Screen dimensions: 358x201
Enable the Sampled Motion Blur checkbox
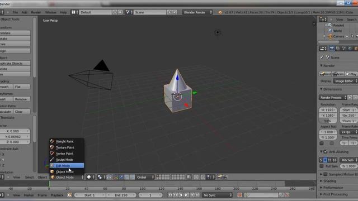point(326,174)
